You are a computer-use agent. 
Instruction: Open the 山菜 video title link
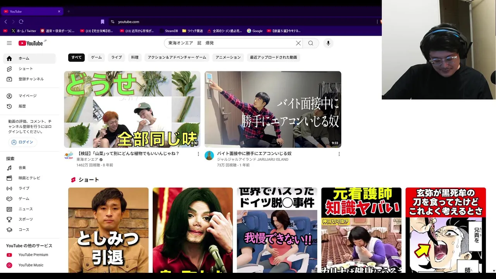[x=128, y=153]
